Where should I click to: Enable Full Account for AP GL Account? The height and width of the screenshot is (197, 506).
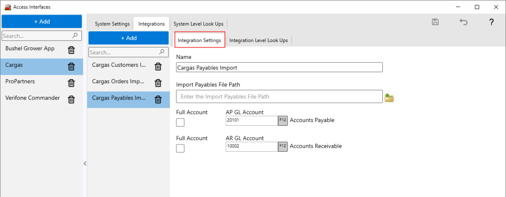click(x=180, y=122)
